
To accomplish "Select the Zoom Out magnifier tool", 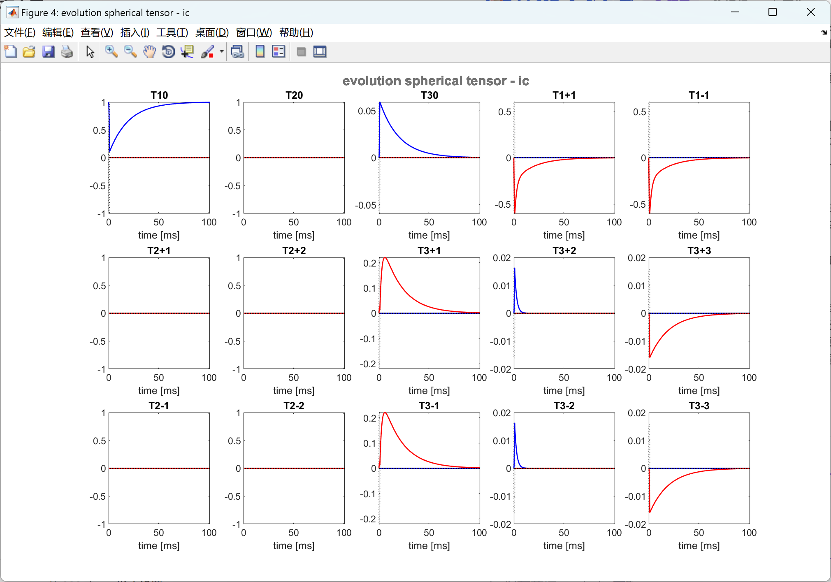I will click(x=130, y=52).
